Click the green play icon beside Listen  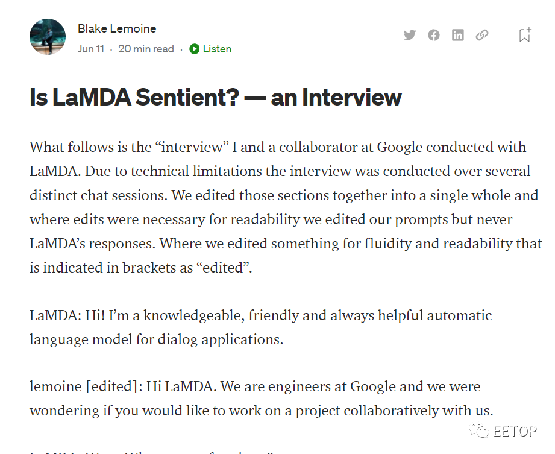(194, 49)
